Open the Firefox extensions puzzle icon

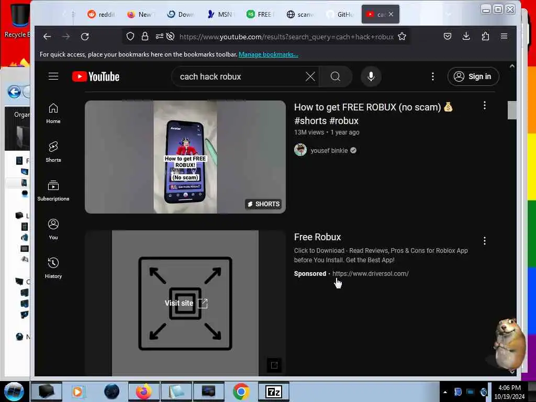coord(485,36)
